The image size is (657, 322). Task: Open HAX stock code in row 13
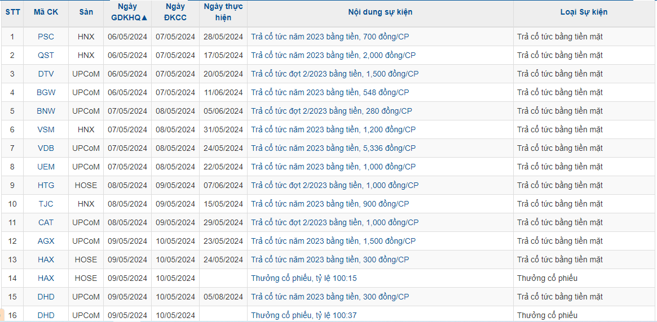click(46, 260)
